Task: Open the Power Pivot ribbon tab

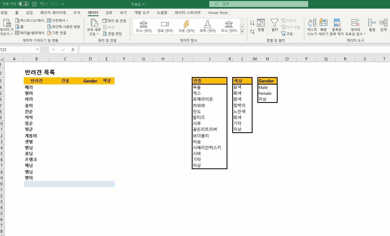Action: [218, 13]
